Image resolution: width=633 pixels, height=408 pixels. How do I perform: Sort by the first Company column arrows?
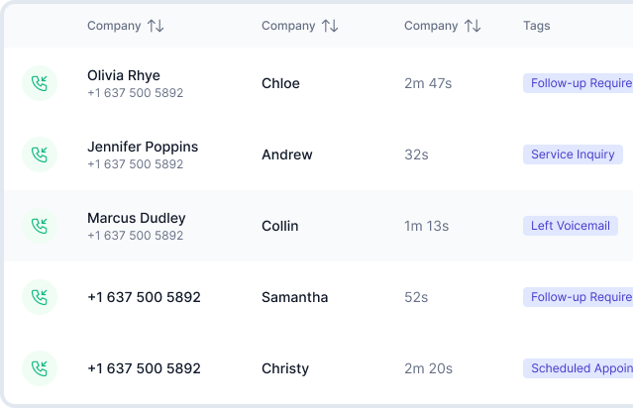point(156,26)
